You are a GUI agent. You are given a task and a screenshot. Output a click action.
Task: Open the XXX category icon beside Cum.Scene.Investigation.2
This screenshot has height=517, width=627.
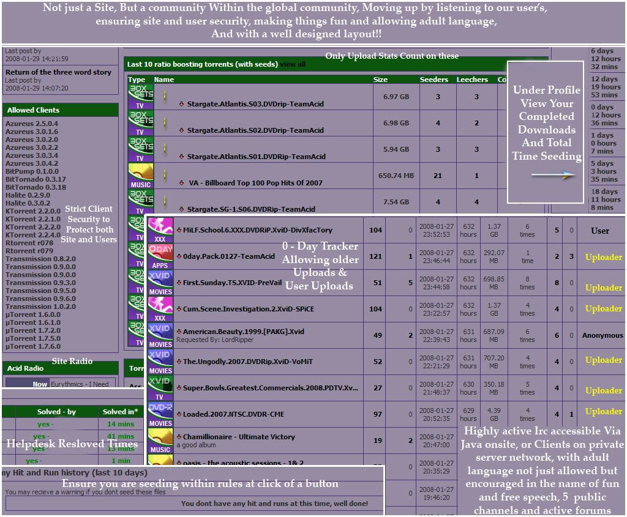(160, 309)
